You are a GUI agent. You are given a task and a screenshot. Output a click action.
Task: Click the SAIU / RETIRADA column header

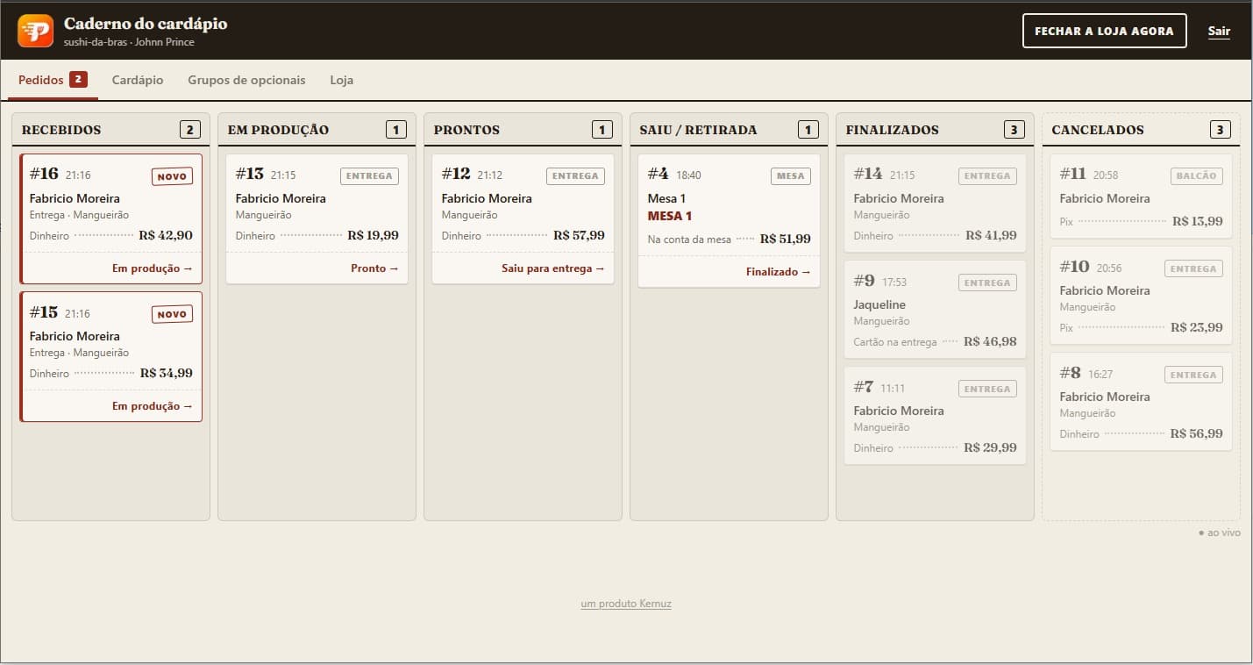pyautogui.click(x=698, y=130)
